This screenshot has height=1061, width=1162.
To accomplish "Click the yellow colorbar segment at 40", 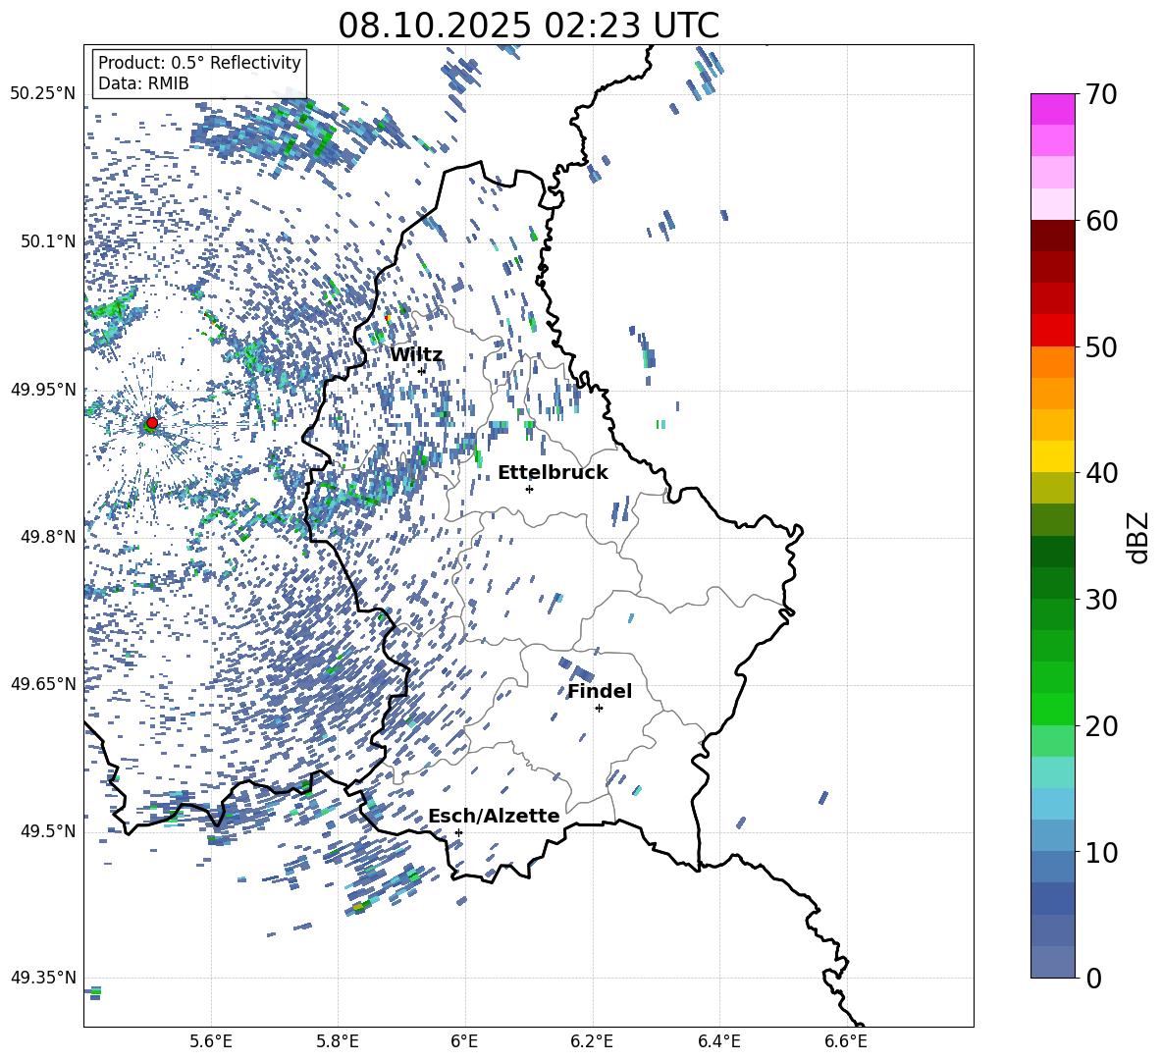I will pos(1052,456).
